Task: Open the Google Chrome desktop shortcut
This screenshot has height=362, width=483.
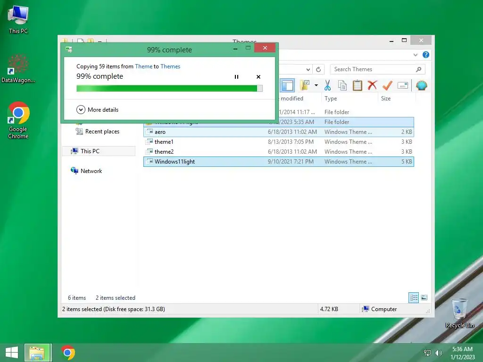Action: (x=18, y=120)
